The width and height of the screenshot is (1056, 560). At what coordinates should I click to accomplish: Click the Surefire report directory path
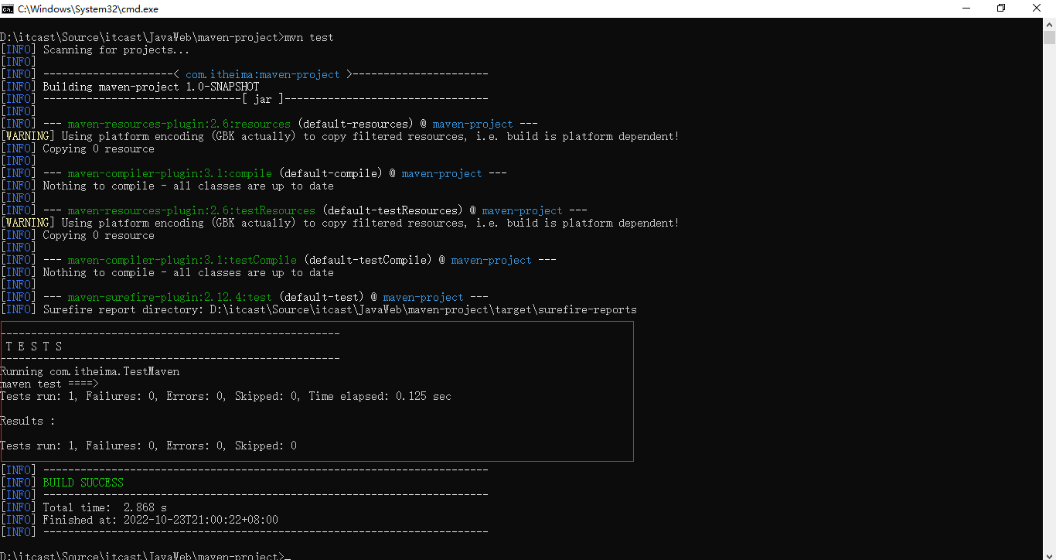pos(423,309)
